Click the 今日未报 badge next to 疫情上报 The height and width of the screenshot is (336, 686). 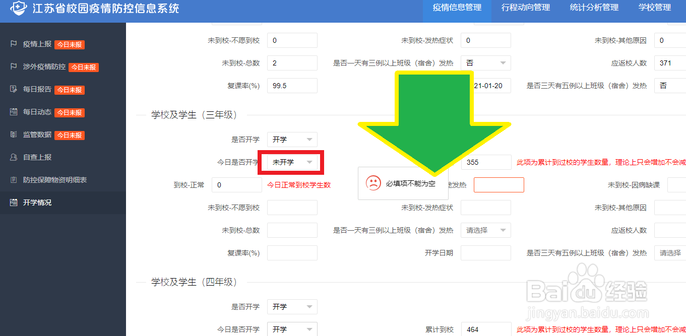point(69,44)
